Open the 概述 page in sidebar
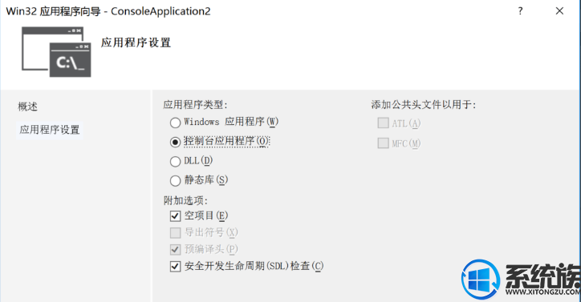581x302 pixels. 28,107
